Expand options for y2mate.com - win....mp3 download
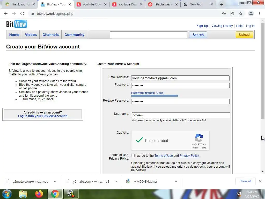Viewport: 265px width, 199px height. (116, 181)
